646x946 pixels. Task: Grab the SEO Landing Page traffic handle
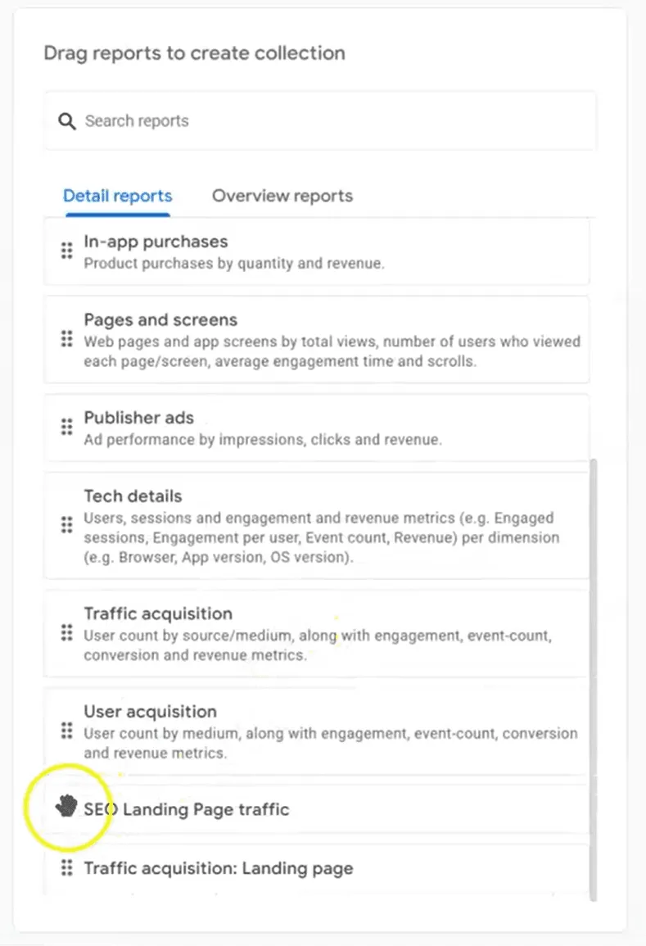coord(67,806)
